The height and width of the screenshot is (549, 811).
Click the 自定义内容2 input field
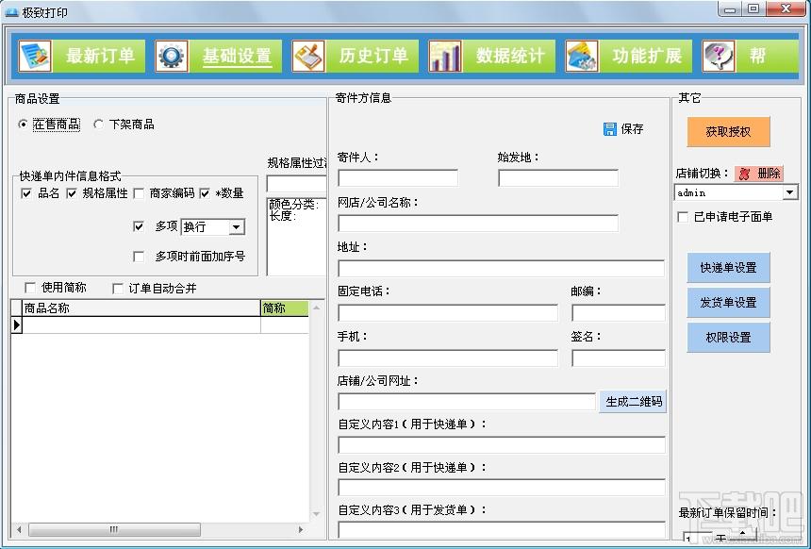pyautogui.click(x=502, y=488)
